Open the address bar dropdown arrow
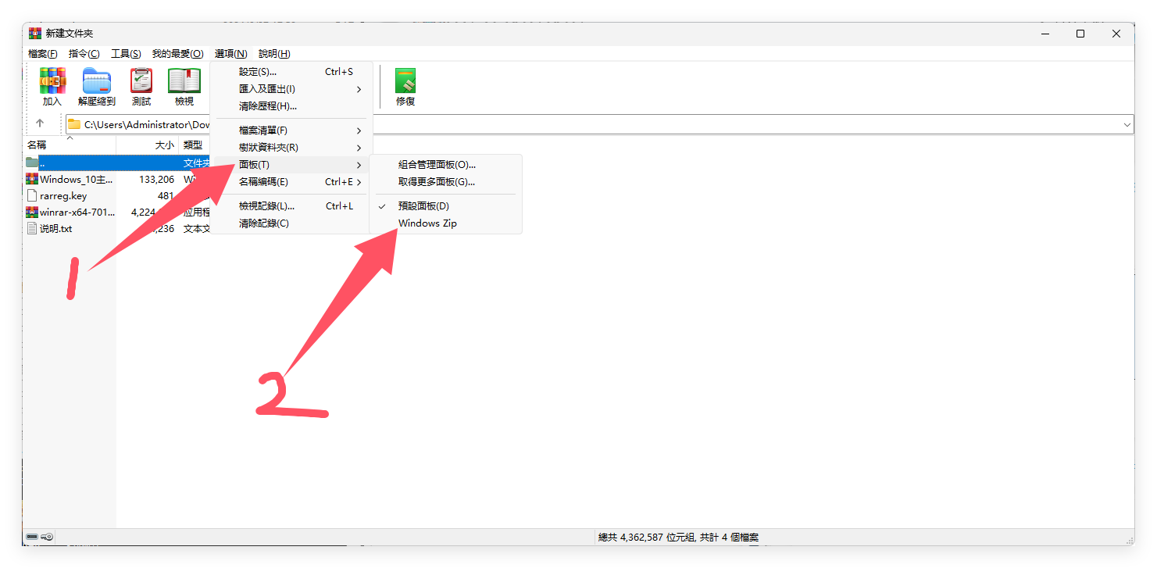 (1127, 124)
